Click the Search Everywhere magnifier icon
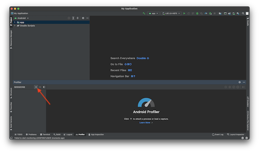 click(x=243, y=13)
